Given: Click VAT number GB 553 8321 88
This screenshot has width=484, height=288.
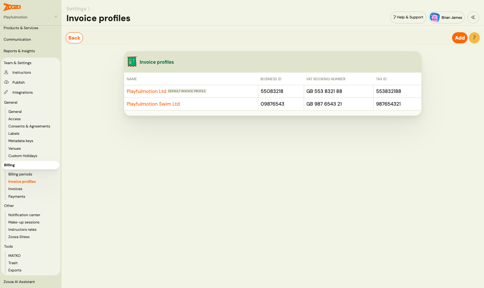Looking at the screenshot, I should click(324, 91).
